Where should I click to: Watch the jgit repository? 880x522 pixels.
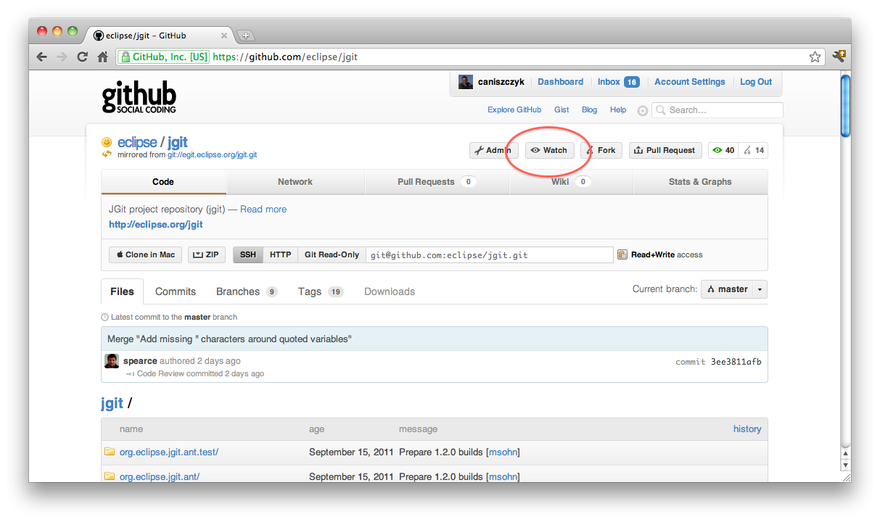point(549,150)
